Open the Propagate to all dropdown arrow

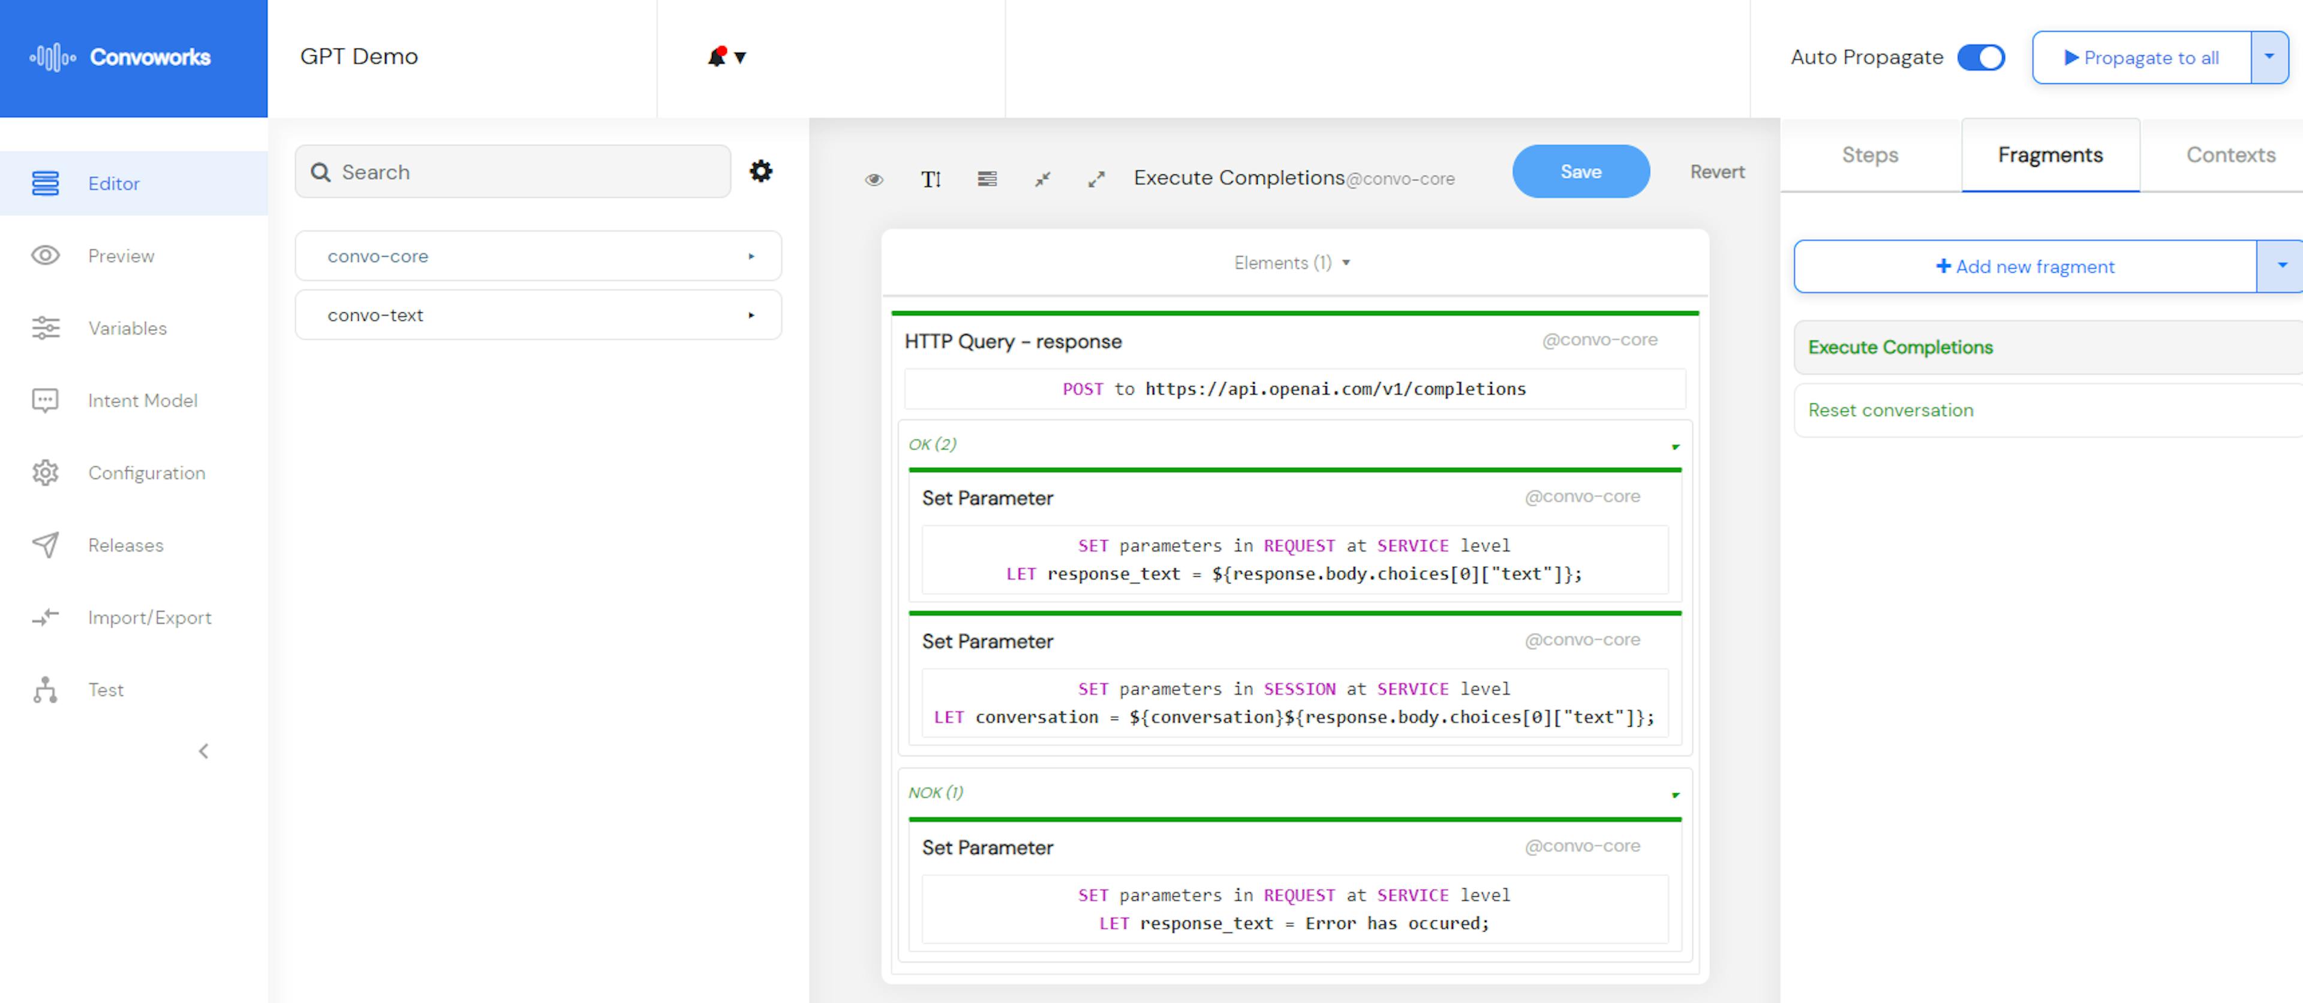point(2269,57)
